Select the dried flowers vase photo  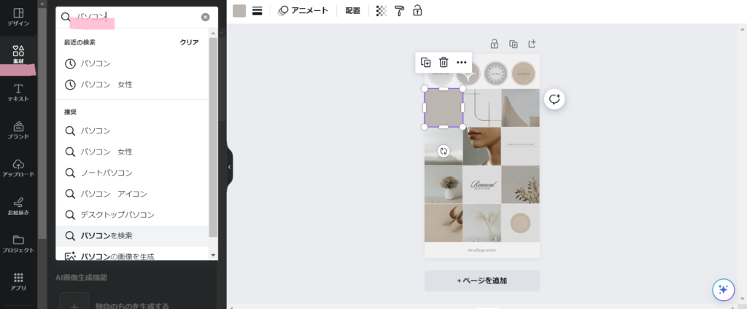(444, 184)
